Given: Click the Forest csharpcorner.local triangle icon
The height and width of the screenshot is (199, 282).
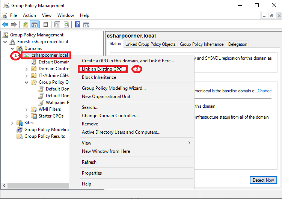Looking at the screenshot, I should [x=12, y=42].
